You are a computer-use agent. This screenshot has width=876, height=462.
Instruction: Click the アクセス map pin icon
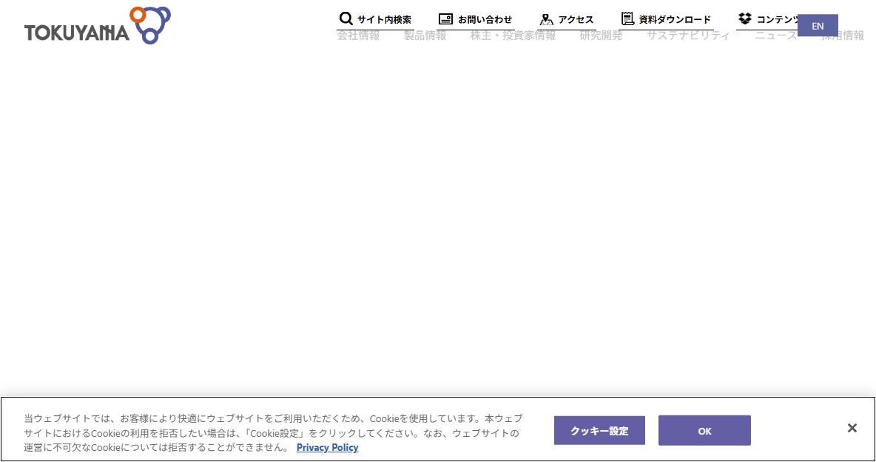point(546,19)
